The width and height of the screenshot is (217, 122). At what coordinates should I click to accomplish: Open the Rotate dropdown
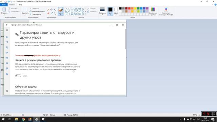tap(35, 14)
